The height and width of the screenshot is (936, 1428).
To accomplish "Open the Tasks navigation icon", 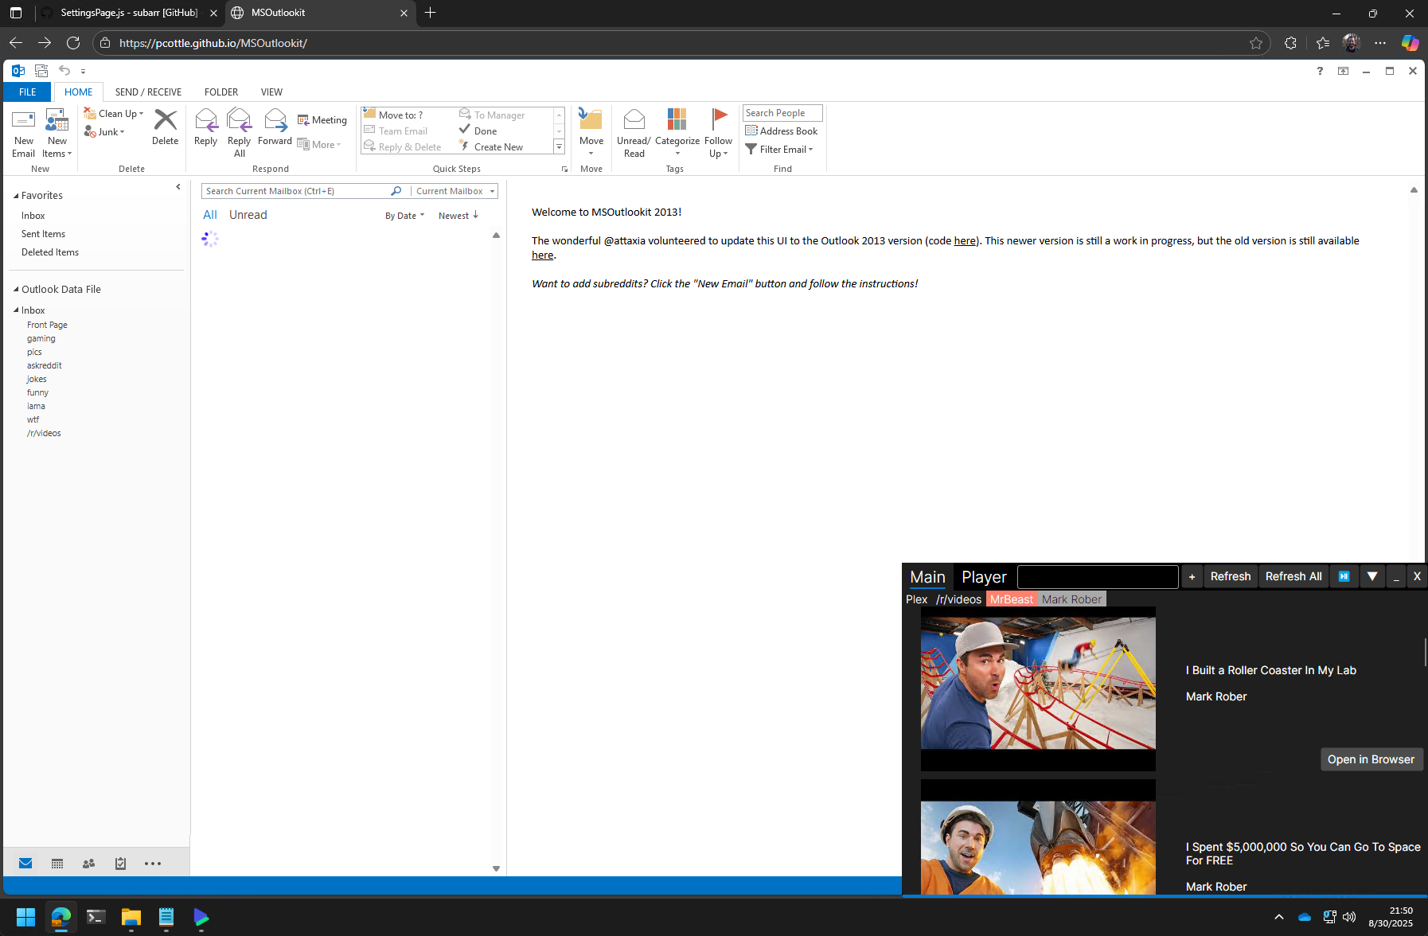I will tap(120, 864).
